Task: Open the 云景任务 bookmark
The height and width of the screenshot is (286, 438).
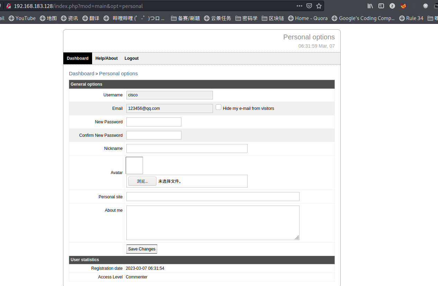Action: (217, 18)
